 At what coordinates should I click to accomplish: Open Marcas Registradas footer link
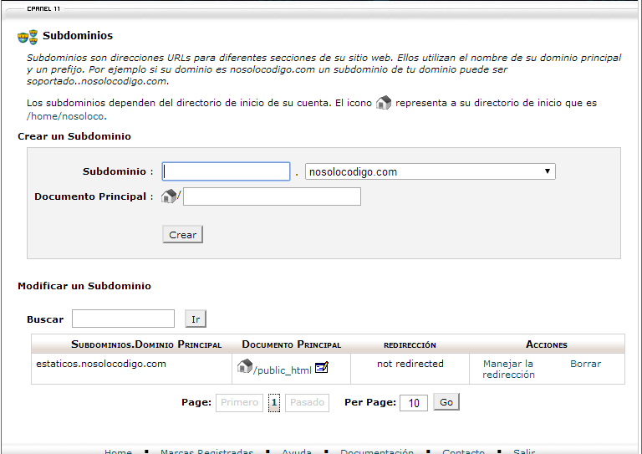[206, 451]
